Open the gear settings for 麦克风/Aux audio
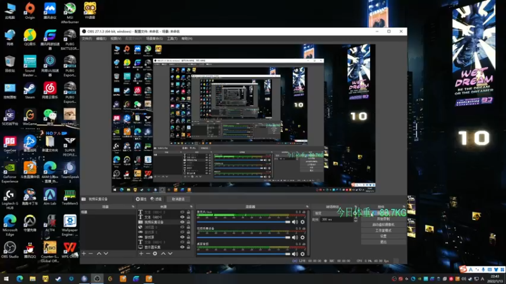The width and height of the screenshot is (506, 284). 302,222
